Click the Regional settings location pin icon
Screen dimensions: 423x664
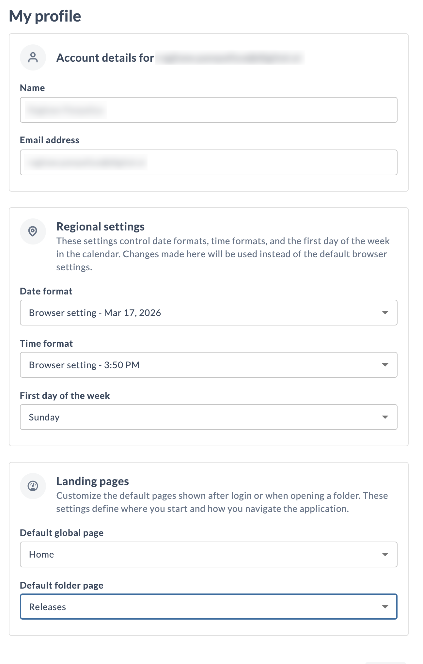coord(33,231)
